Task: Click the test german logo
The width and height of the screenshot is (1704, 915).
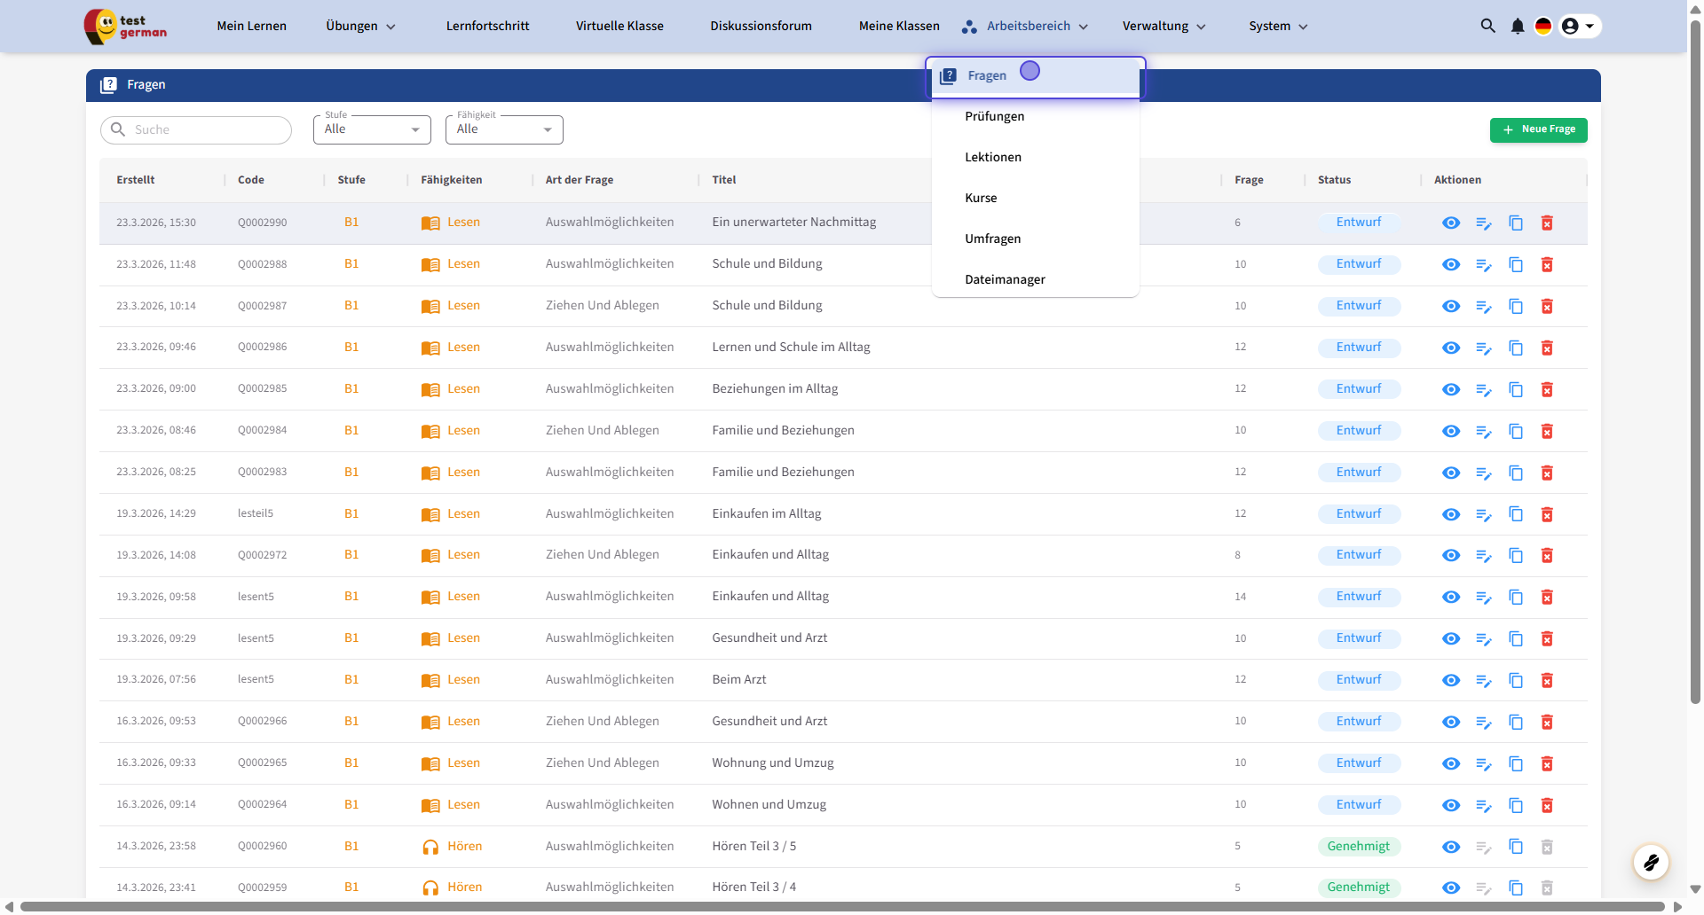Action: 126,27
